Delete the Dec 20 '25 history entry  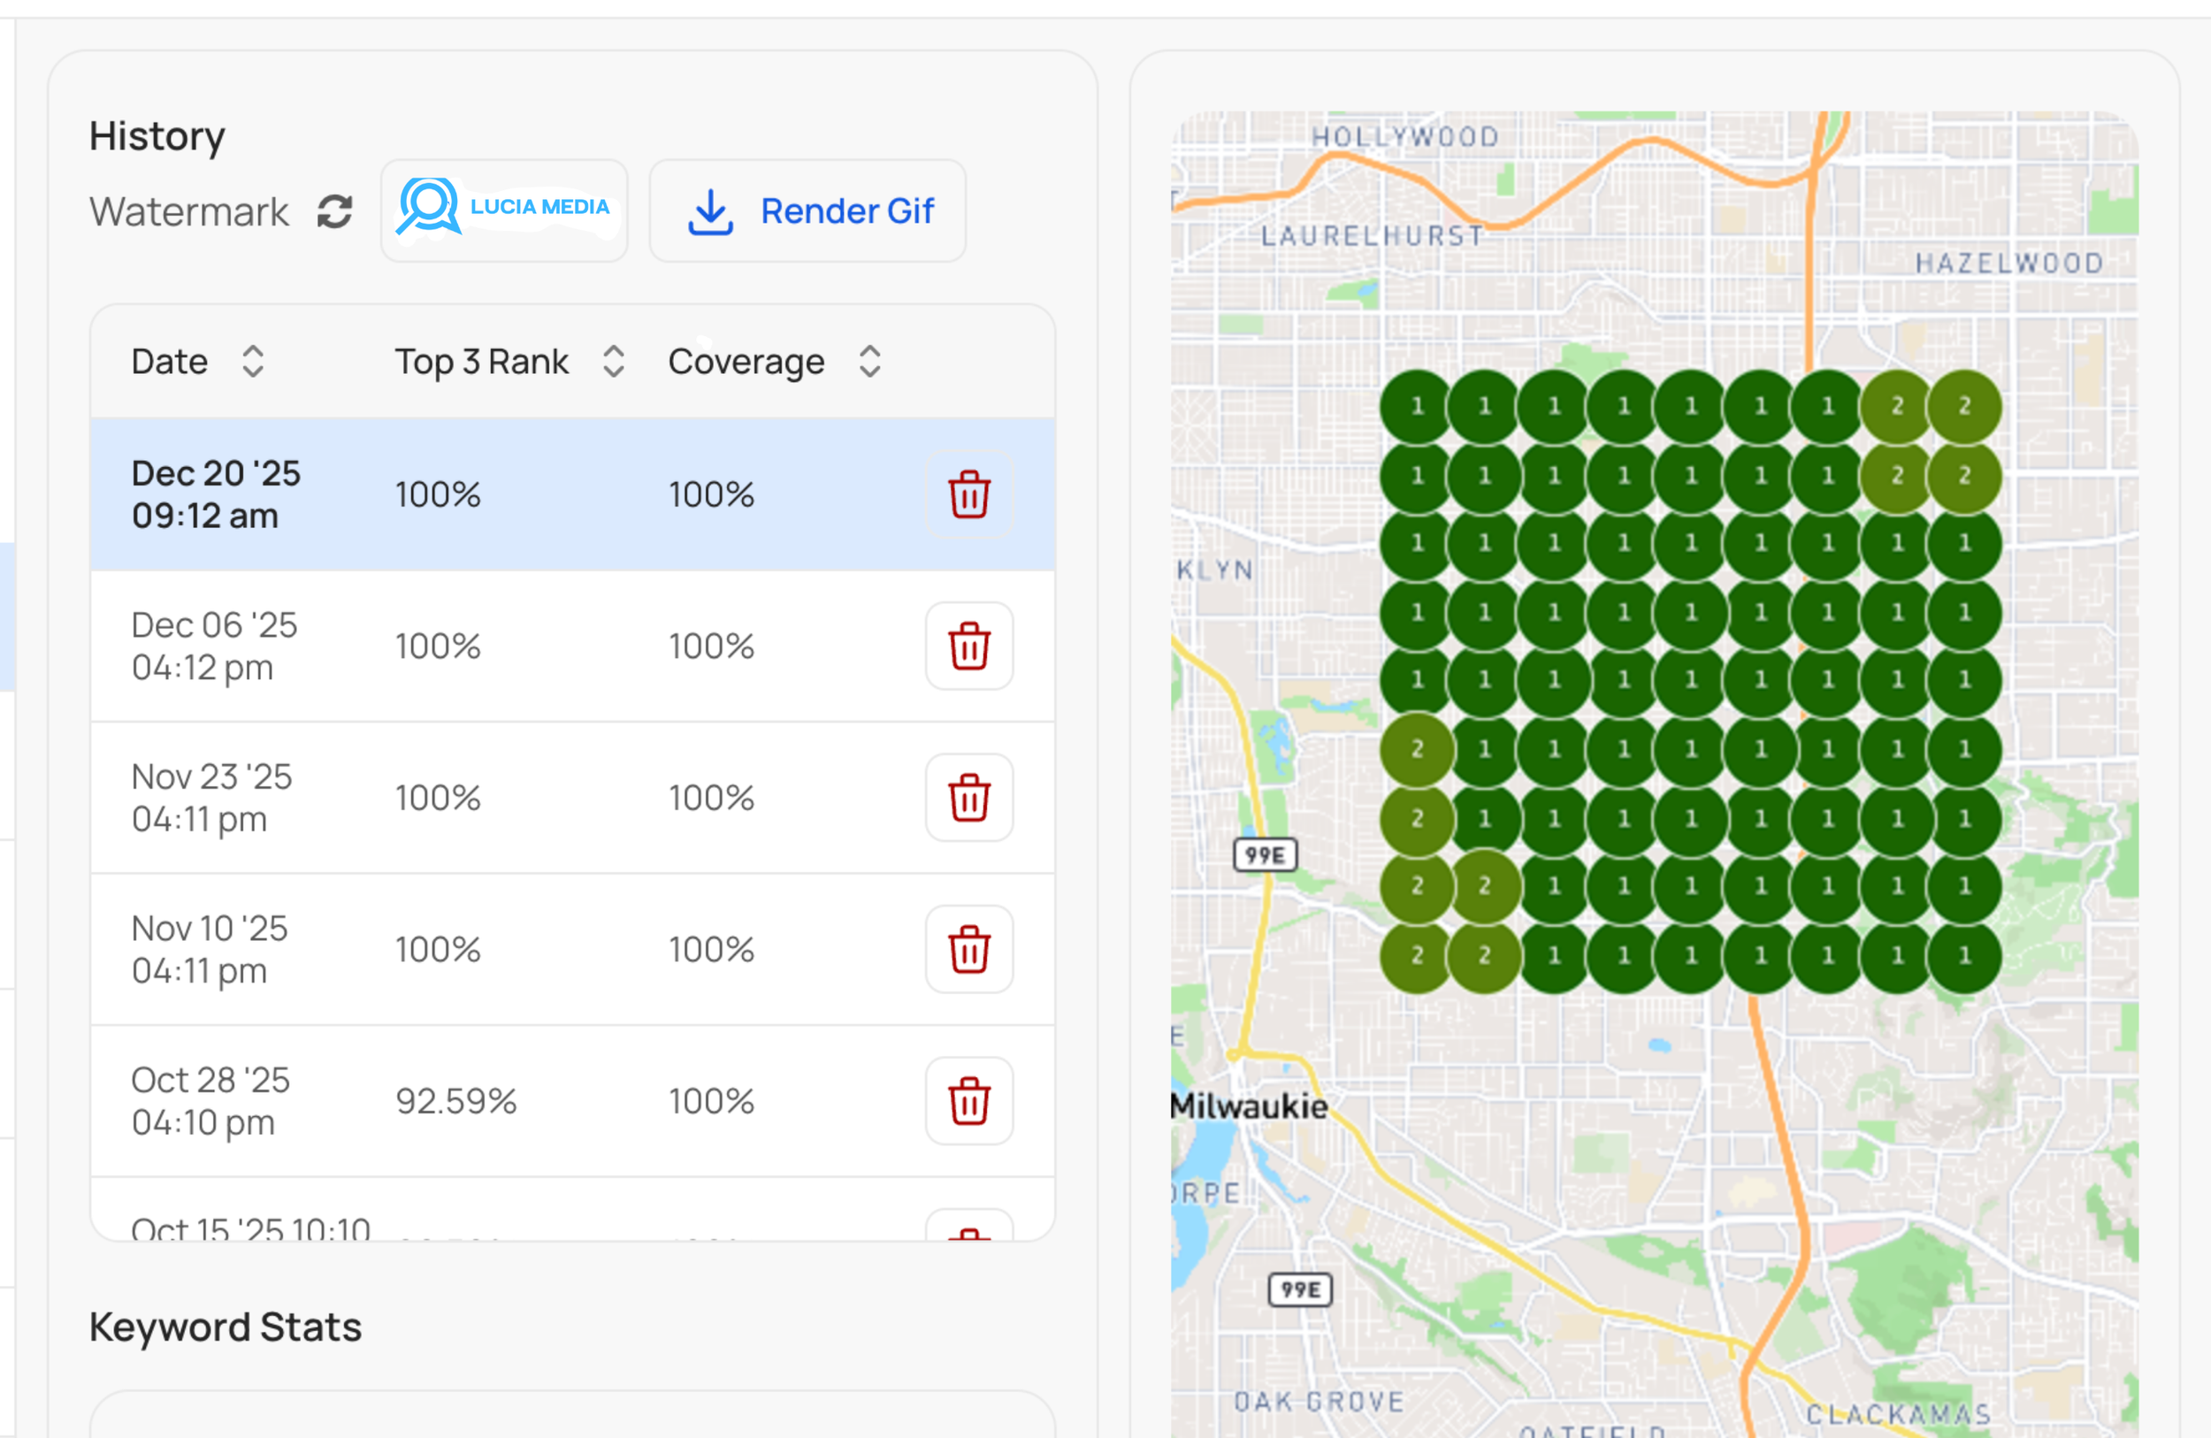(x=968, y=494)
